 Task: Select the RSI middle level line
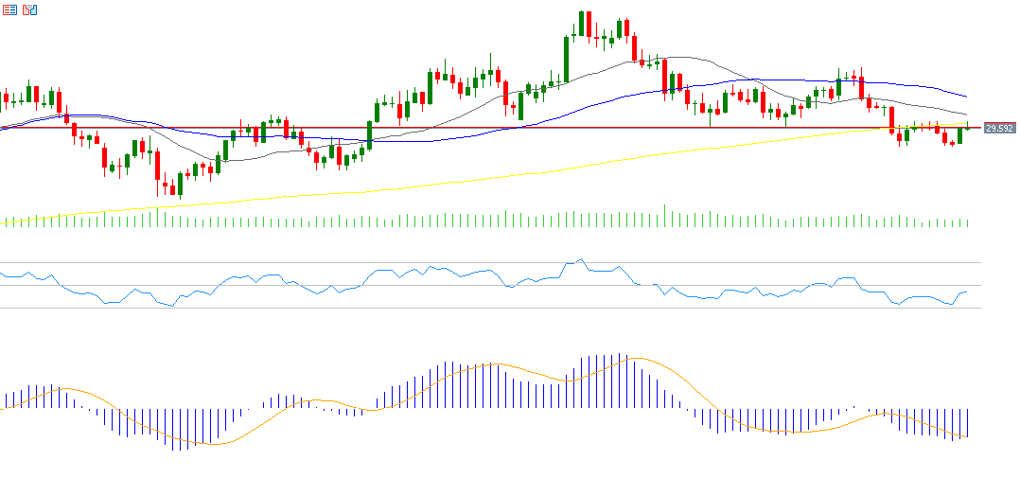click(x=473, y=285)
